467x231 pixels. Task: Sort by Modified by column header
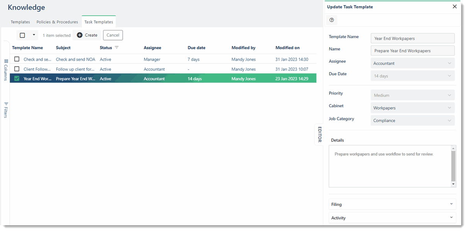pyautogui.click(x=244, y=48)
